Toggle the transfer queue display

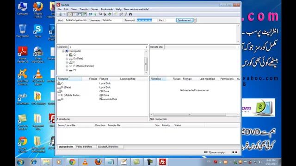pos(84,14)
